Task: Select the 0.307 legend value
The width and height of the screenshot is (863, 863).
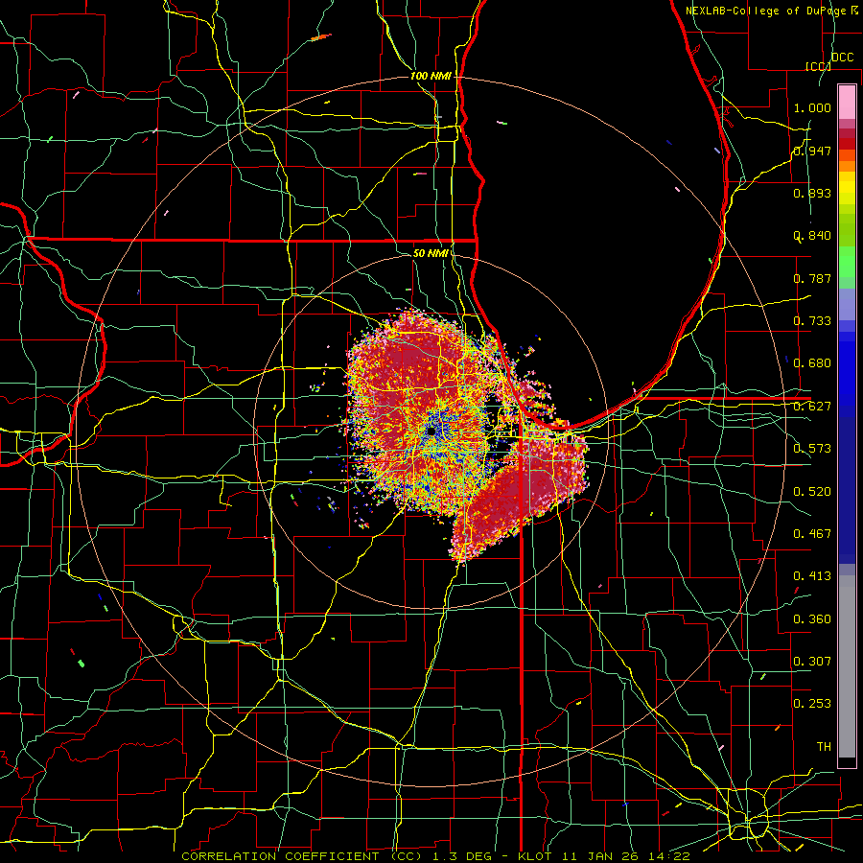Action: [x=812, y=662]
